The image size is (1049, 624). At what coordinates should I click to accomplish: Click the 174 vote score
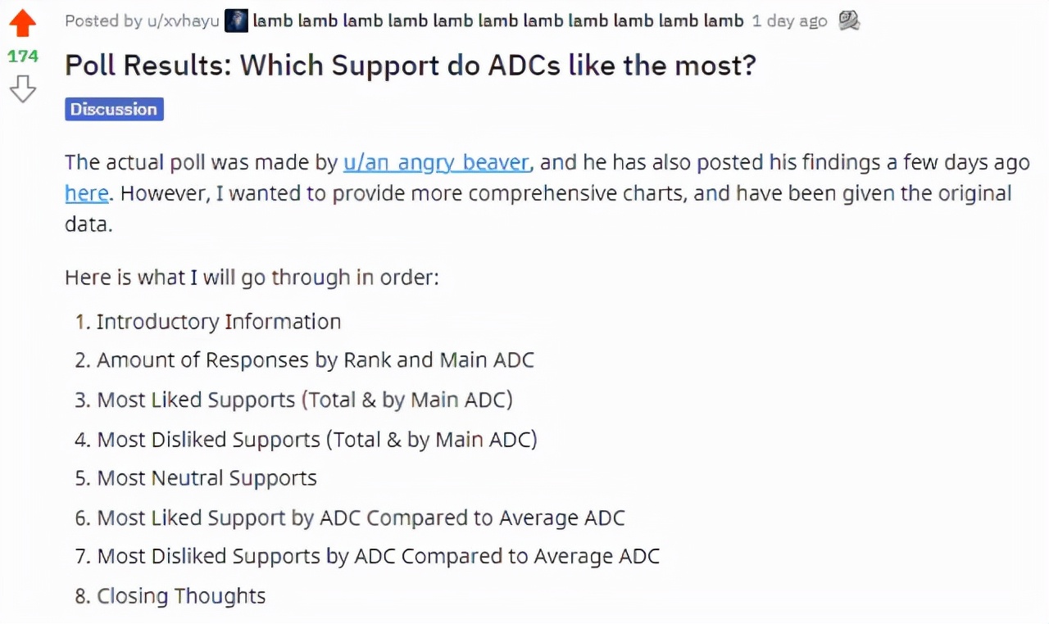[x=23, y=57]
